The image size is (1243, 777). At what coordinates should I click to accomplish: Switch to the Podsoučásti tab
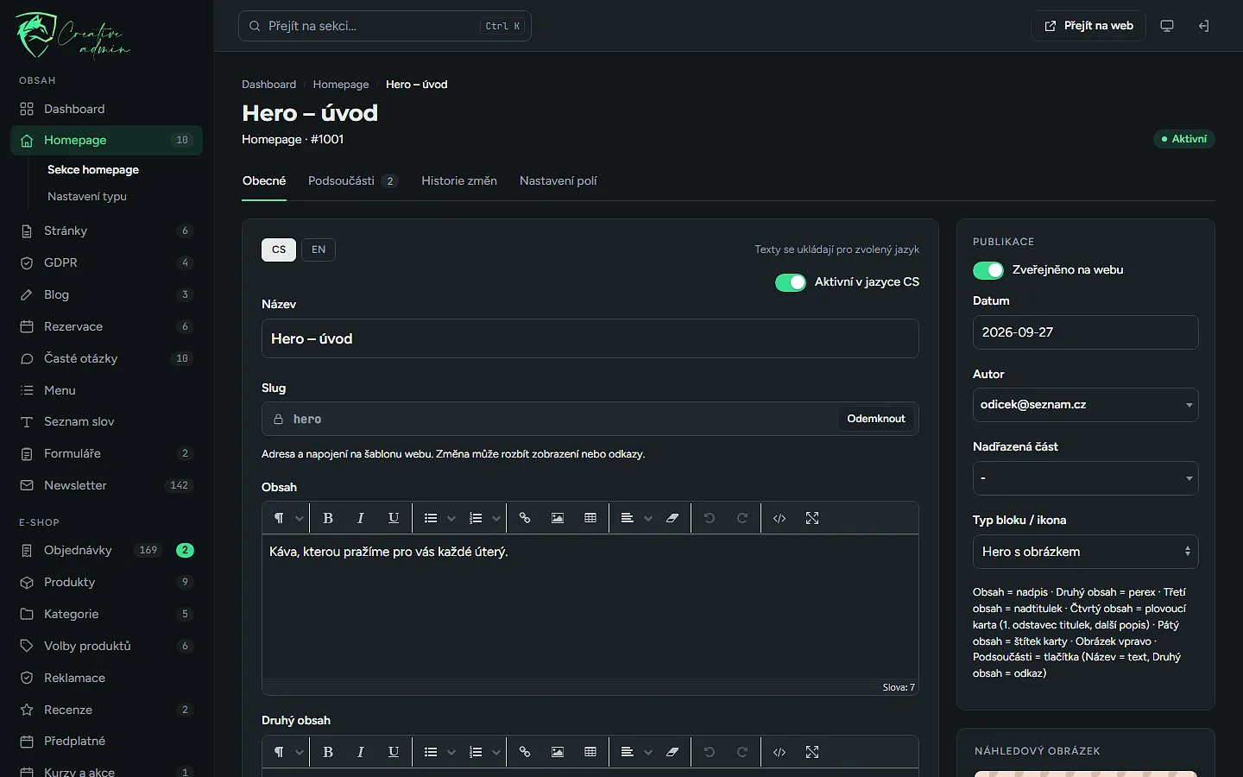click(x=352, y=181)
